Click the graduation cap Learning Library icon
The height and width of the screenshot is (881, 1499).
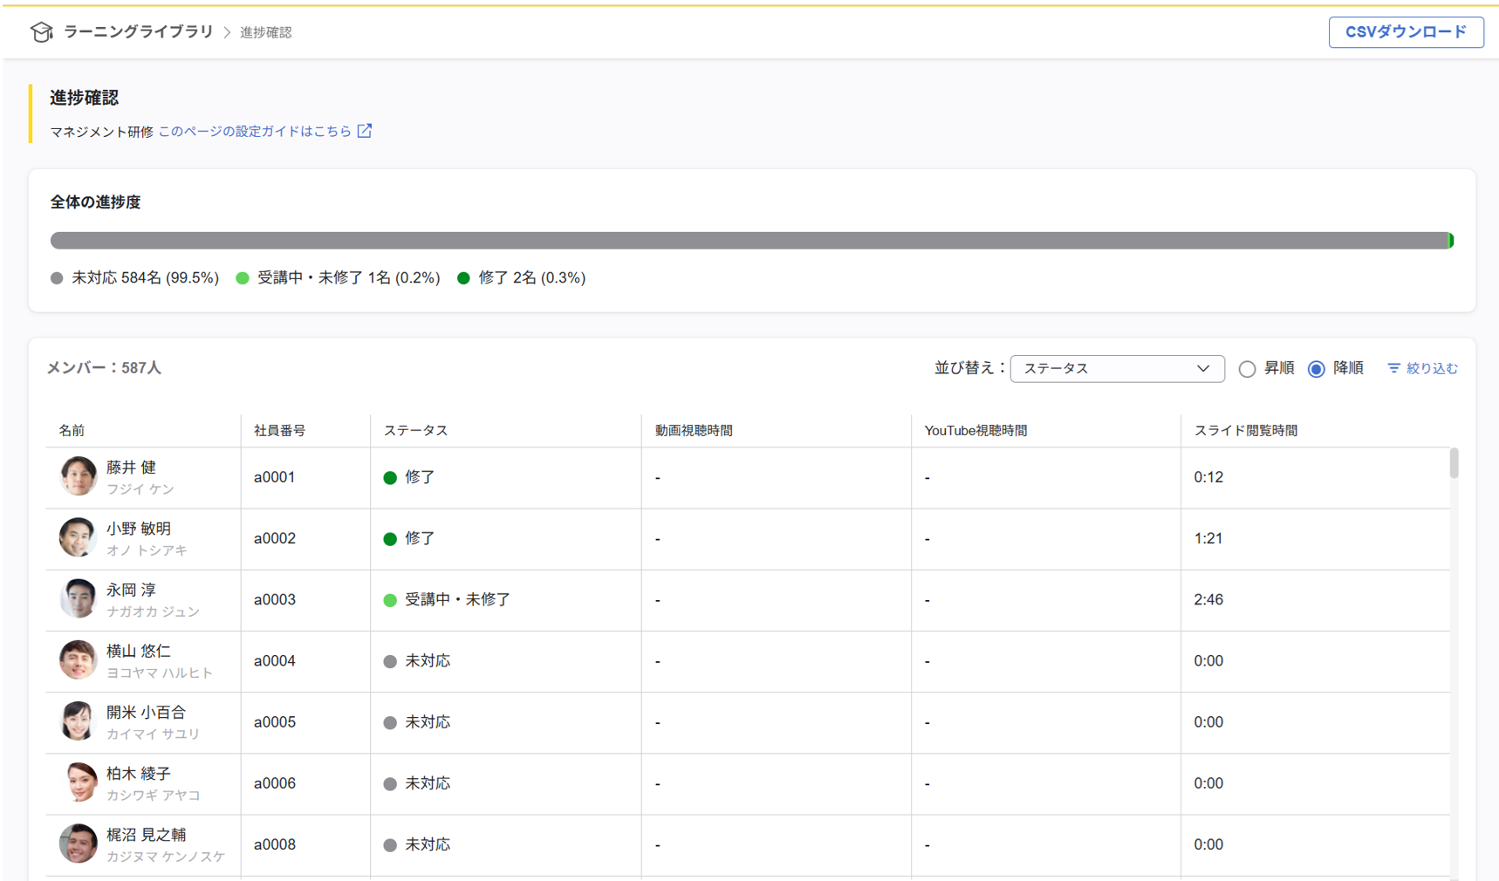coord(41,32)
